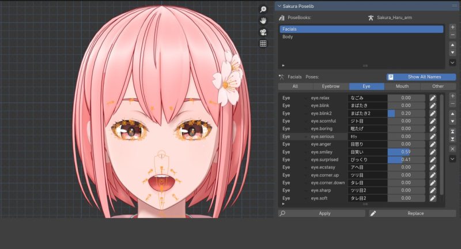
Task: Click the edit pencil for eye.corner.up
Action: (433, 175)
